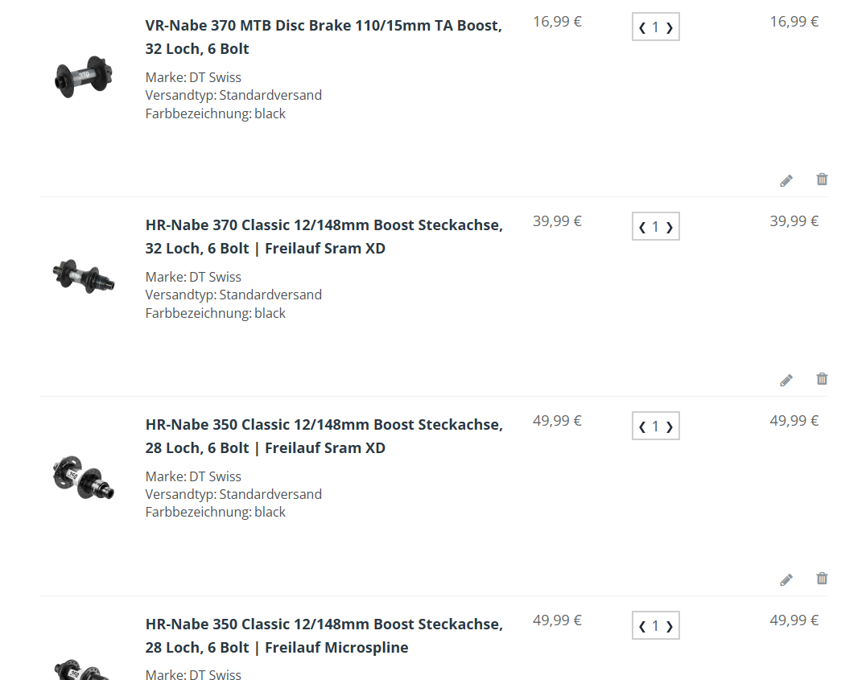The width and height of the screenshot is (866, 680).
Task: Click pencil icon for HR-Nabe 370 Classic
Action: 786,380
